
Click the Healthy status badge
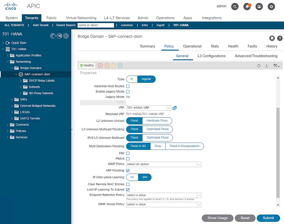point(87,65)
